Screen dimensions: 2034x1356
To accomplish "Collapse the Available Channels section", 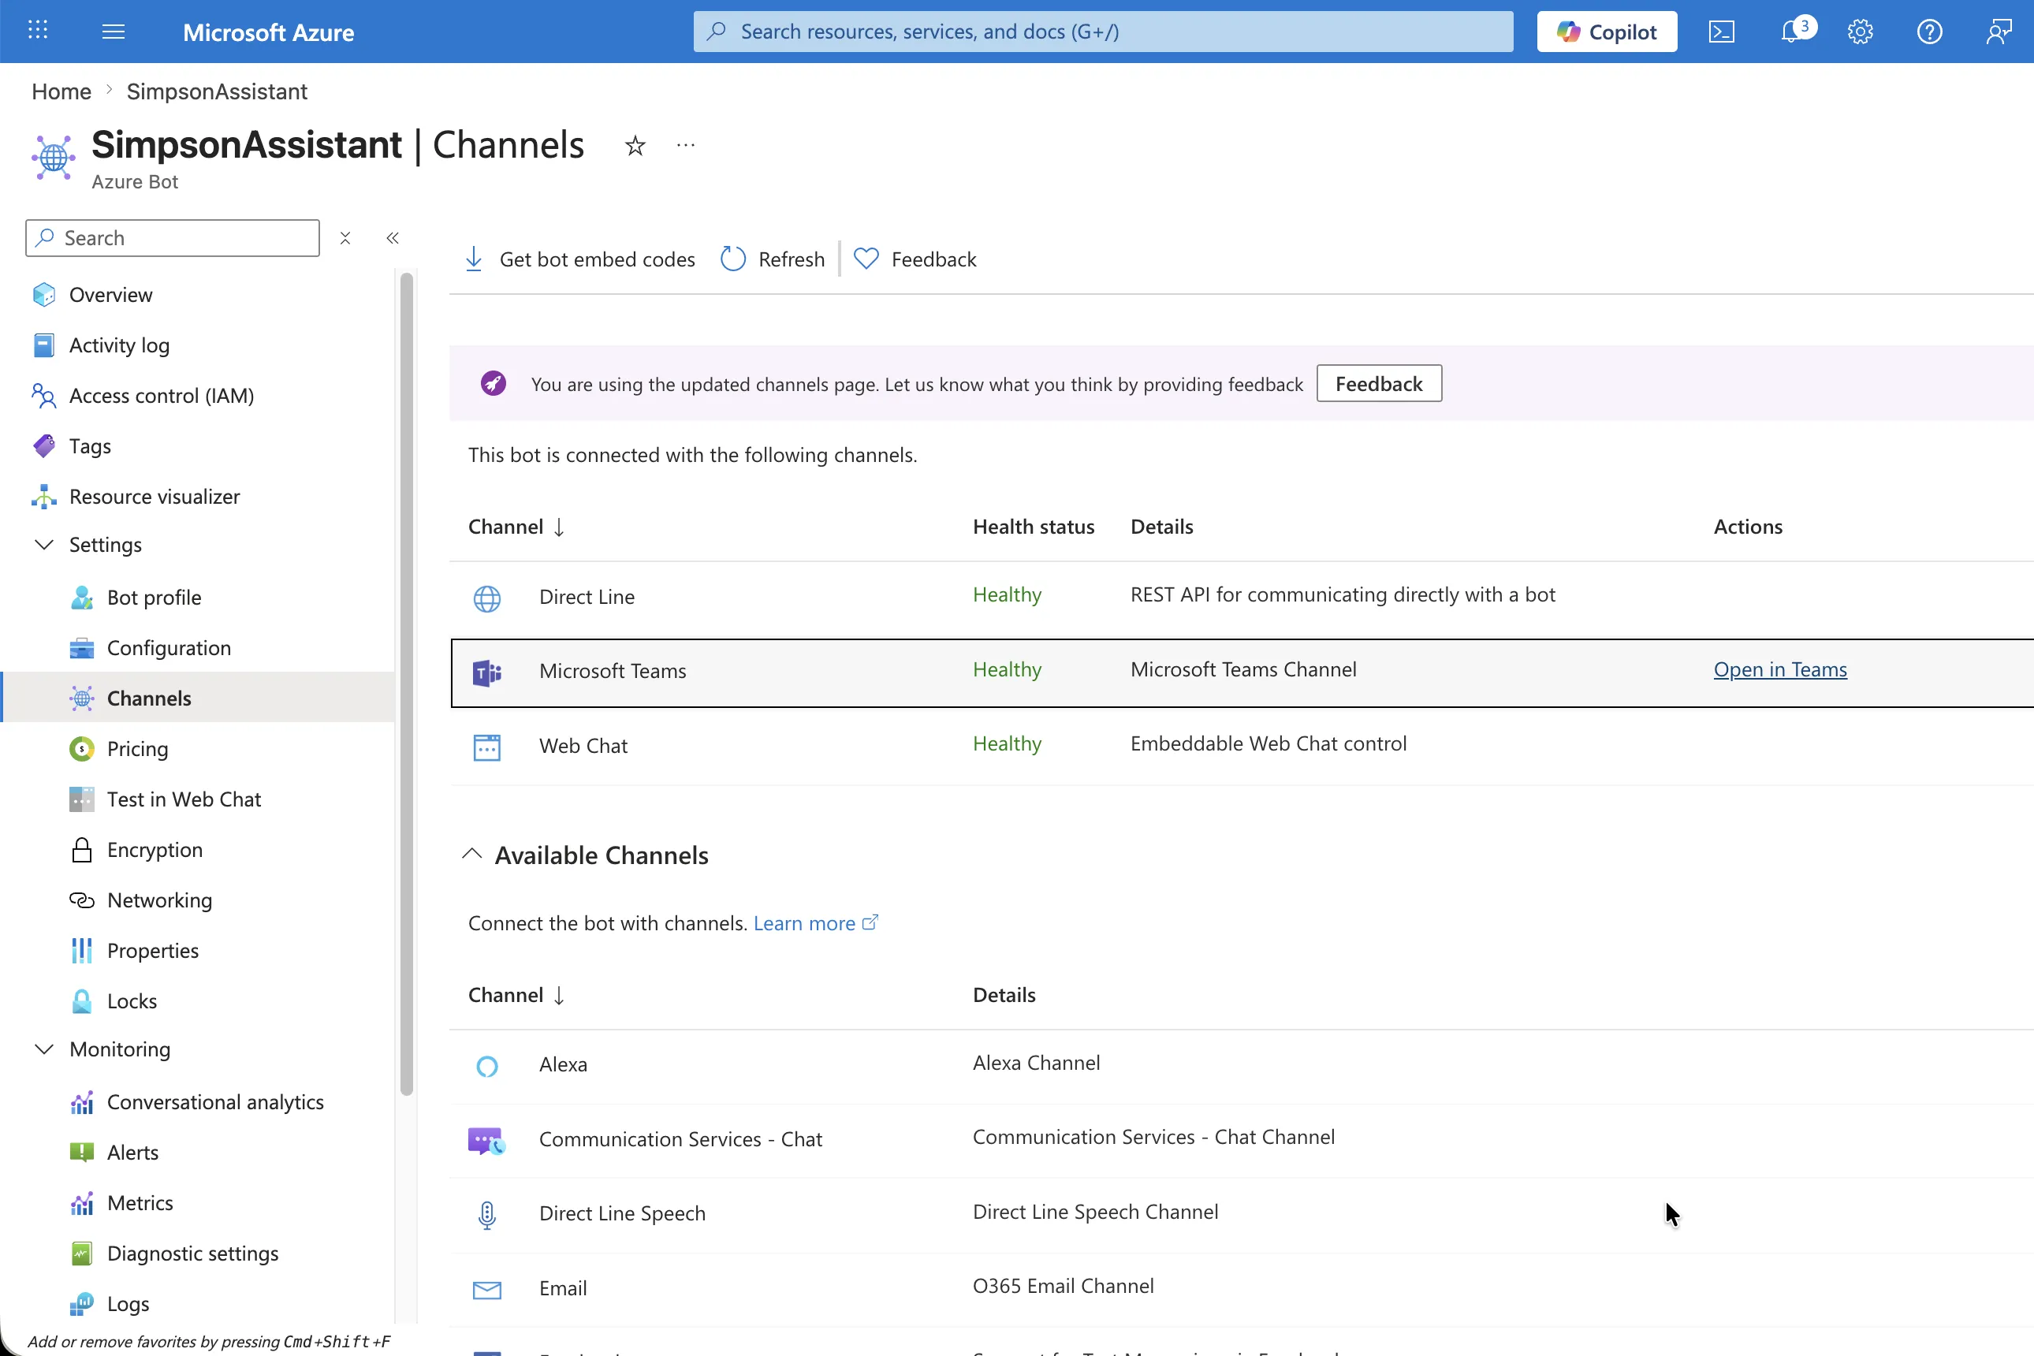I will pyautogui.click(x=472, y=855).
